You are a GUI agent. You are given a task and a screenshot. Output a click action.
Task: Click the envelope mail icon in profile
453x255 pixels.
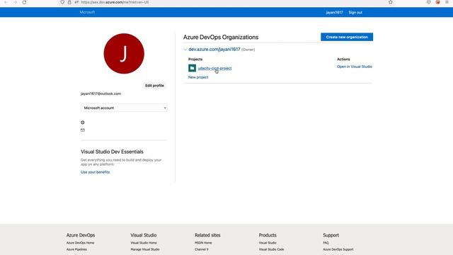pyautogui.click(x=83, y=130)
